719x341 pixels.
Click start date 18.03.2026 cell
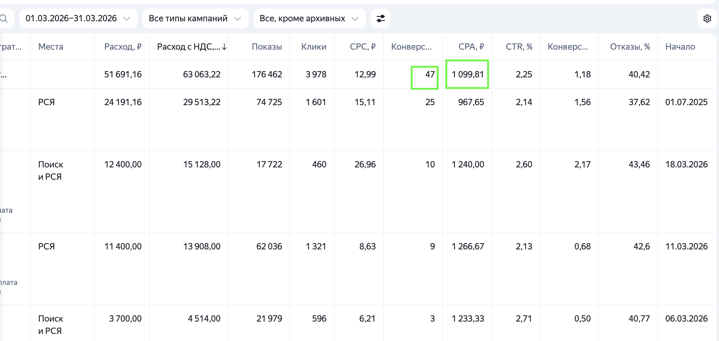point(686,164)
